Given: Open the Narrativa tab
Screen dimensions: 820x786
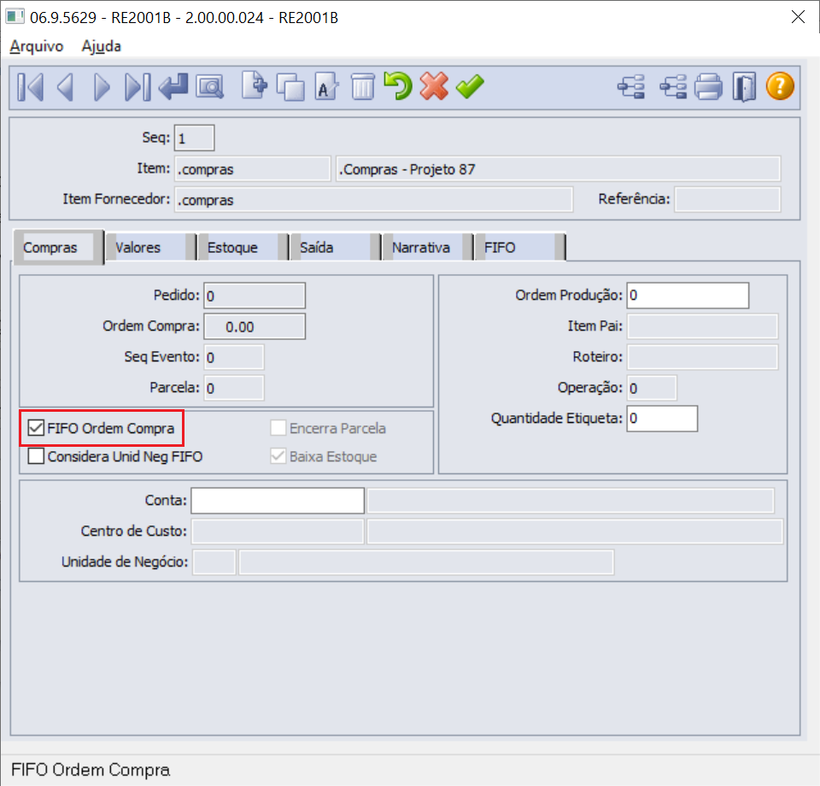Looking at the screenshot, I should [x=428, y=248].
